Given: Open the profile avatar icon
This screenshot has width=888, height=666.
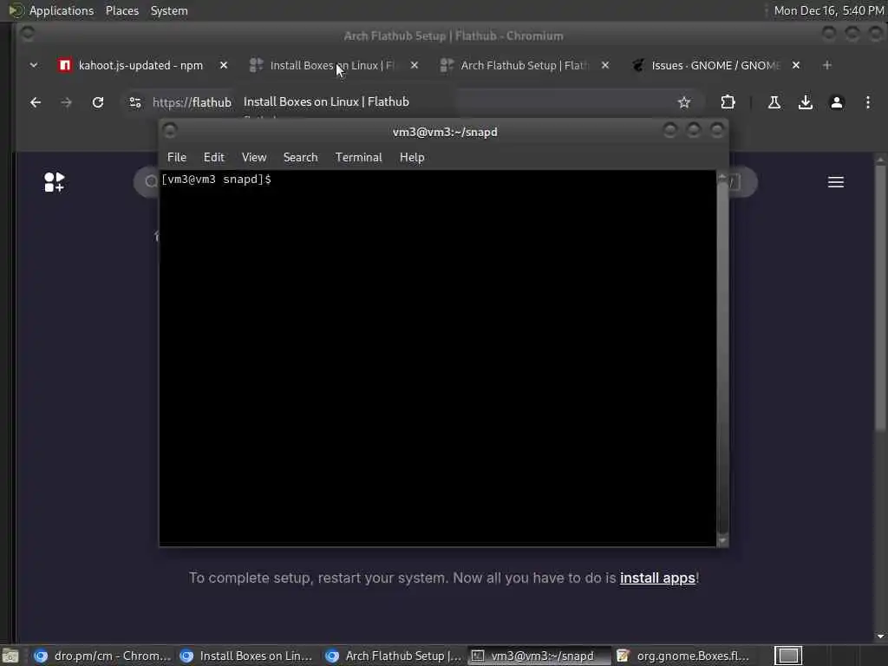Looking at the screenshot, I should click(x=837, y=102).
